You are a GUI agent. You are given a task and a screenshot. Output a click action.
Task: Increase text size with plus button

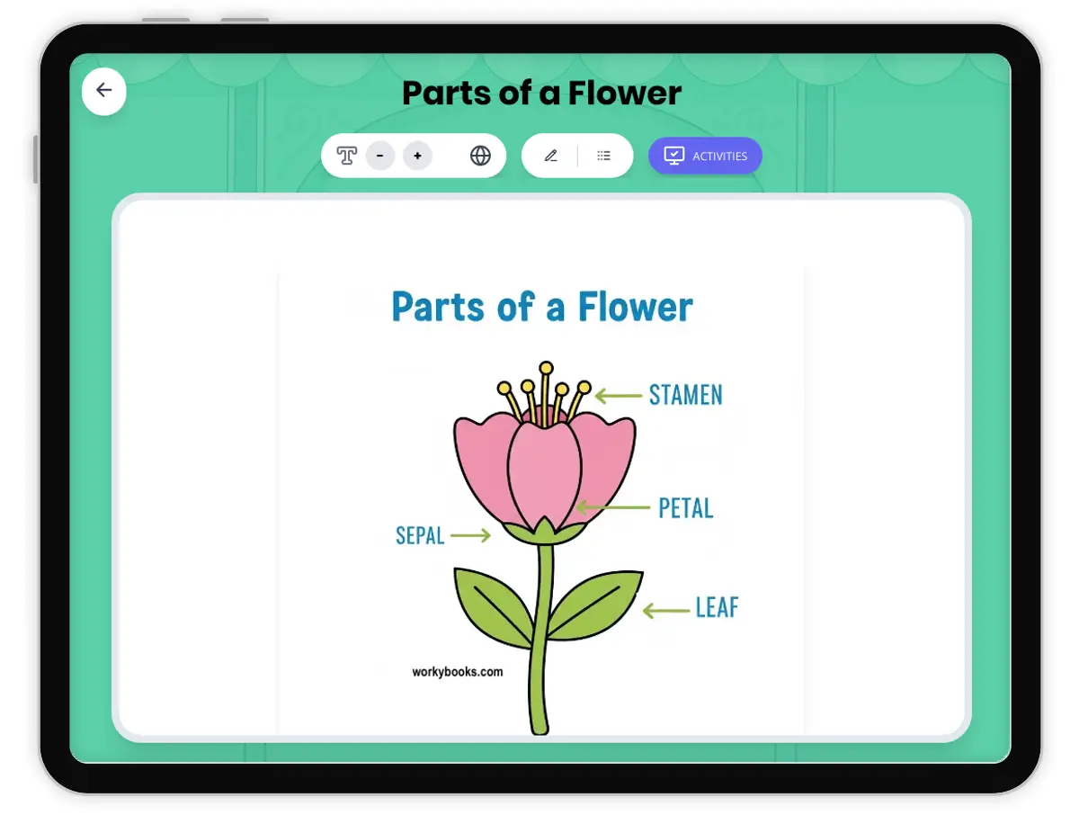click(x=417, y=156)
